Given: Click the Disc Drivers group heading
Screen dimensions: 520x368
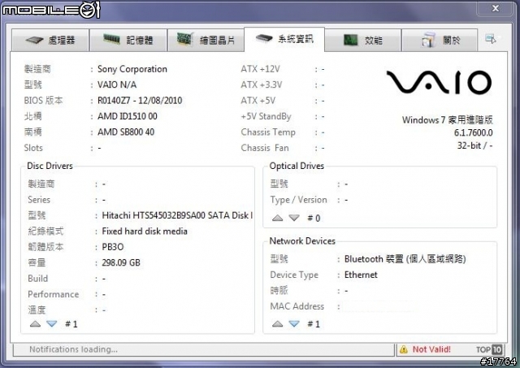Looking at the screenshot, I should click(50, 166).
